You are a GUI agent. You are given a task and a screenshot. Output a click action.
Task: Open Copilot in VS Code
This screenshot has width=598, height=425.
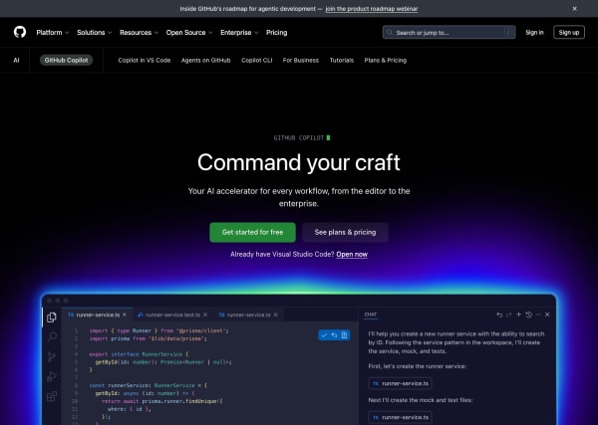pos(145,60)
